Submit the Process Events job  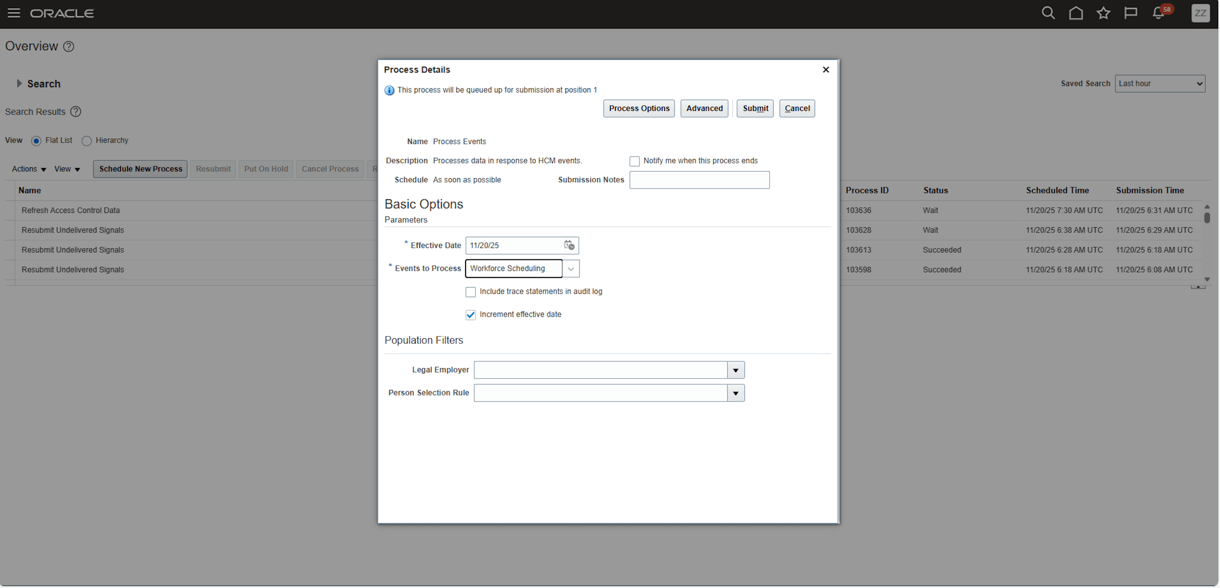[x=755, y=108]
